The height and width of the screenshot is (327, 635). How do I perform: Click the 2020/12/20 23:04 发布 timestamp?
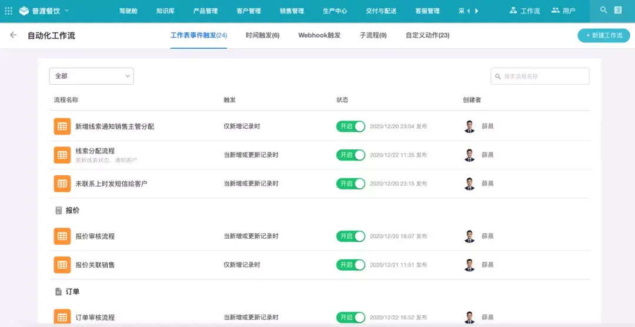click(399, 126)
